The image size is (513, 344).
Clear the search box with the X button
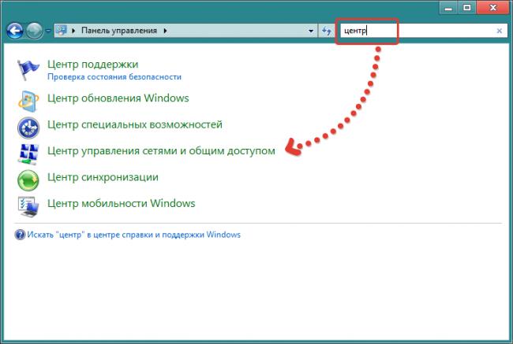tap(499, 31)
